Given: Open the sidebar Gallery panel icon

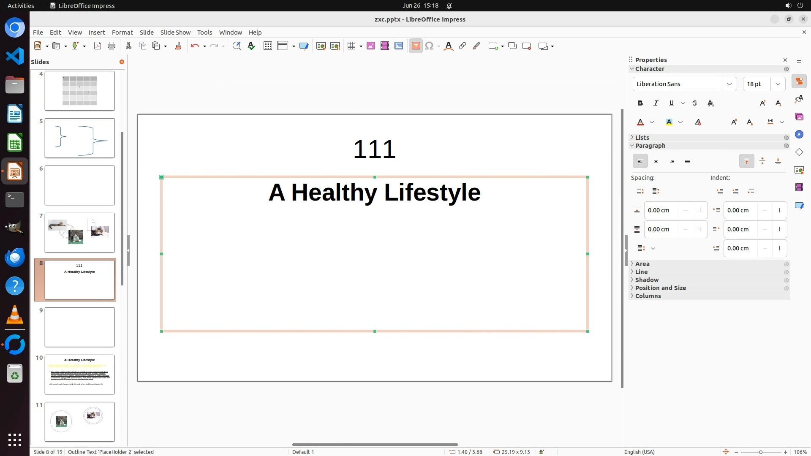Looking at the screenshot, I should [799, 117].
